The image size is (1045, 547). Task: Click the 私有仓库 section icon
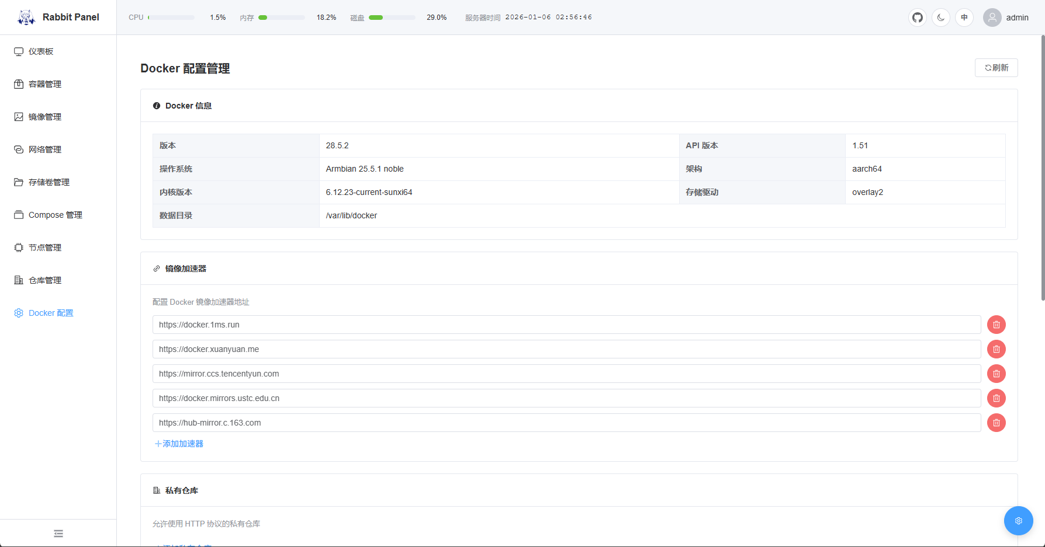[157, 490]
